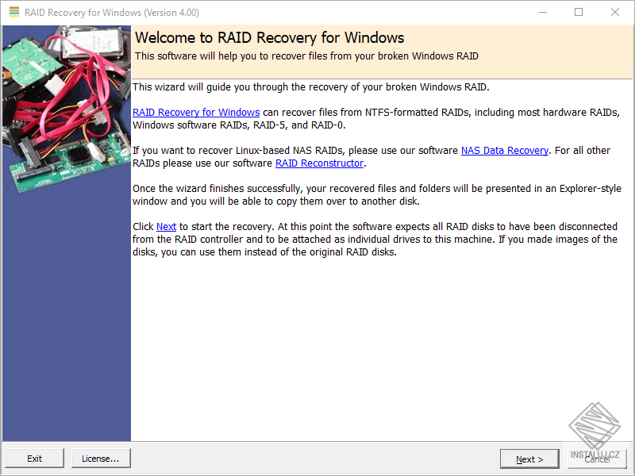Click the "Next" hyperlink in the instructions text
635x476 pixels.
pos(166,226)
